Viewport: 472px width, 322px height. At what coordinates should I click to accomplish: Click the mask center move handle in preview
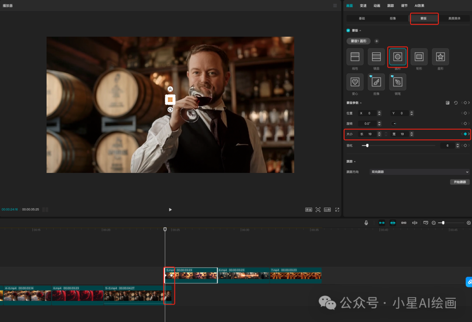[170, 99]
